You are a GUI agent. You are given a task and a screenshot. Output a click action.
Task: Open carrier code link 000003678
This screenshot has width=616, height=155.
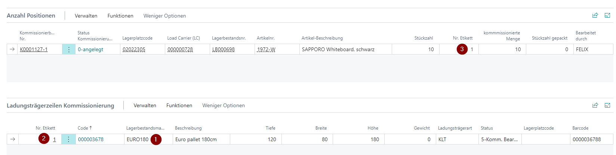tap(91, 139)
